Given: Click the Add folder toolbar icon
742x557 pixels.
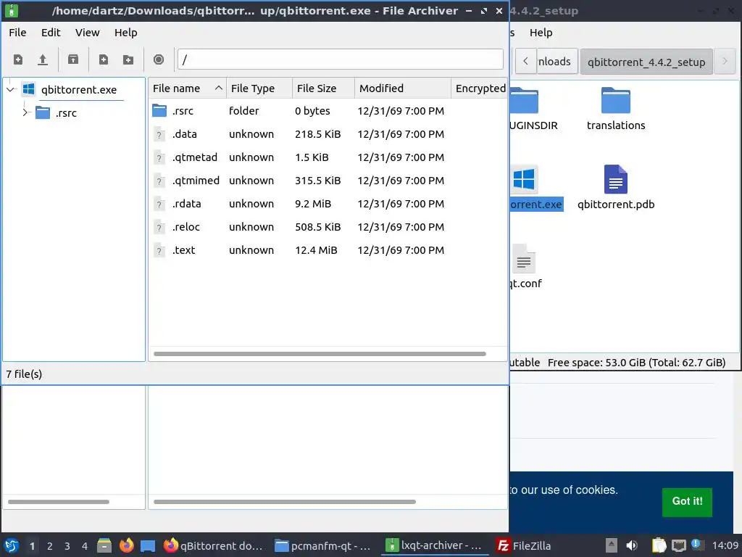Looking at the screenshot, I should tap(128, 59).
